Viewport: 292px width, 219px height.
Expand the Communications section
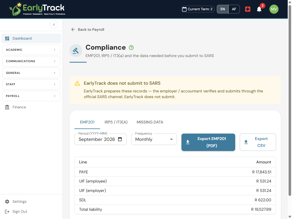(x=31, y=61)
